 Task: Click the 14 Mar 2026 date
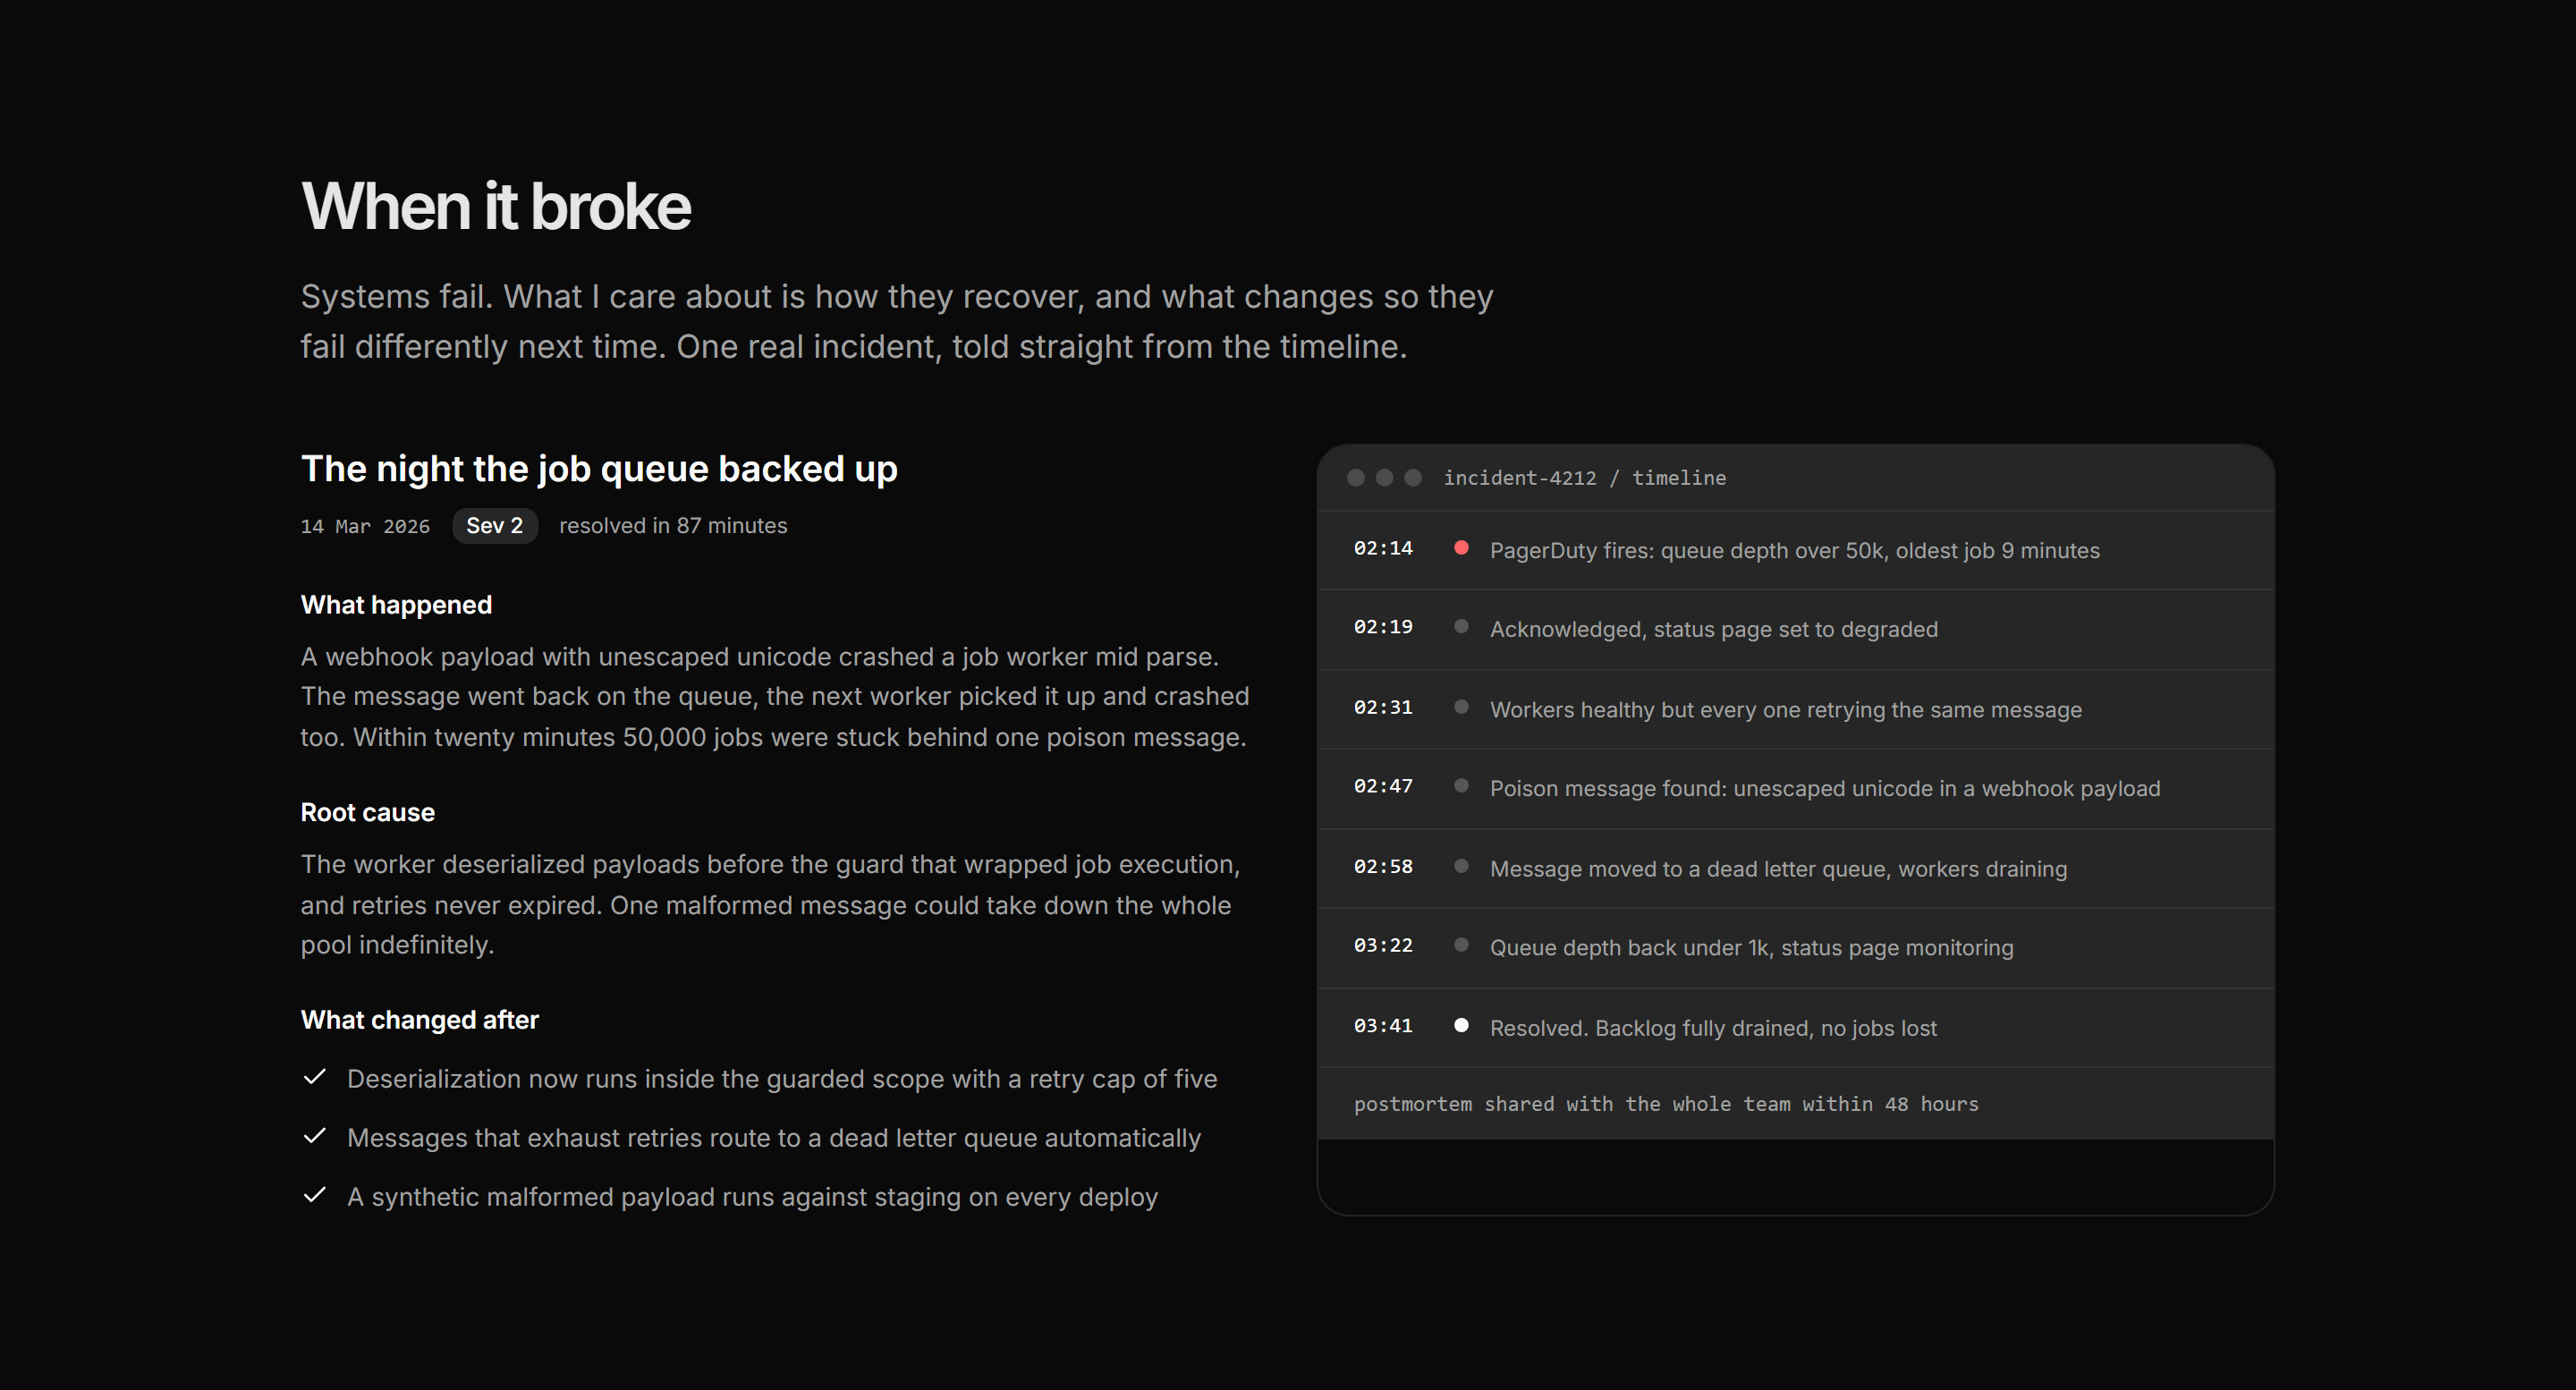pos(365,527)
